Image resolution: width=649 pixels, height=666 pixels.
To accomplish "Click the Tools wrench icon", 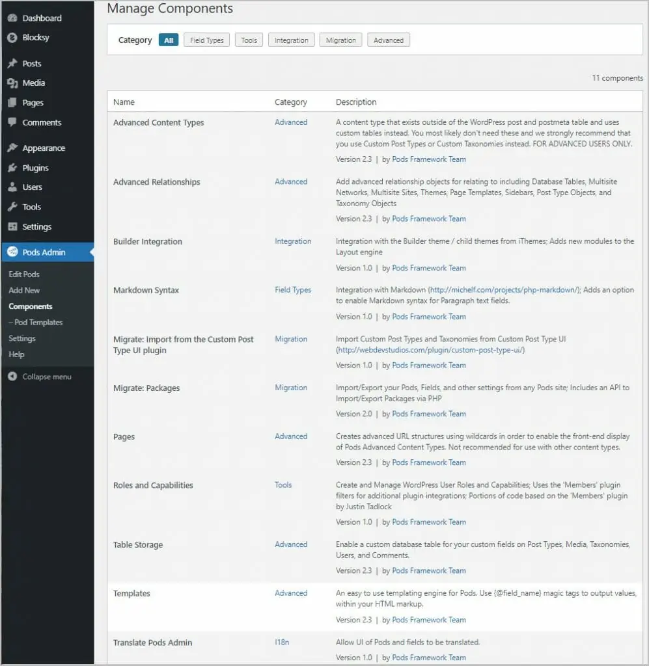I will (12, 207).
